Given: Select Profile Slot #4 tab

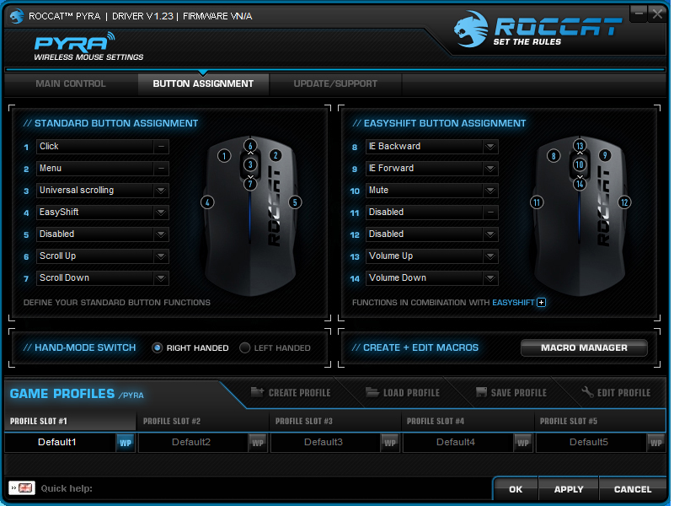Looking at the screenshot, I should pos(468,421).
